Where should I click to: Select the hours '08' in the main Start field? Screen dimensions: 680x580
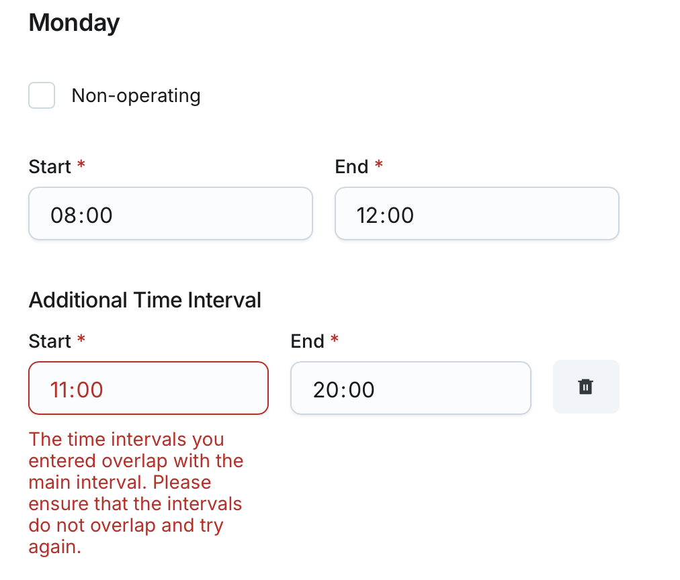coord(62,215)
